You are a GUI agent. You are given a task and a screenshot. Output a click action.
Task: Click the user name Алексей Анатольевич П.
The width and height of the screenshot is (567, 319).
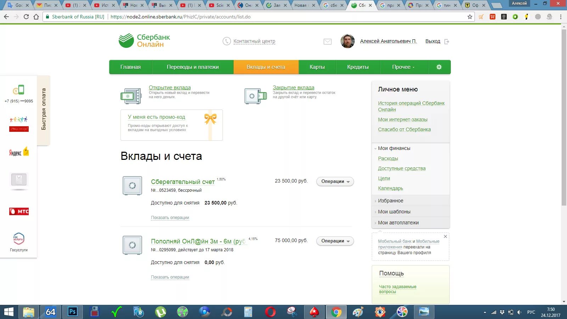pos(388,41)
